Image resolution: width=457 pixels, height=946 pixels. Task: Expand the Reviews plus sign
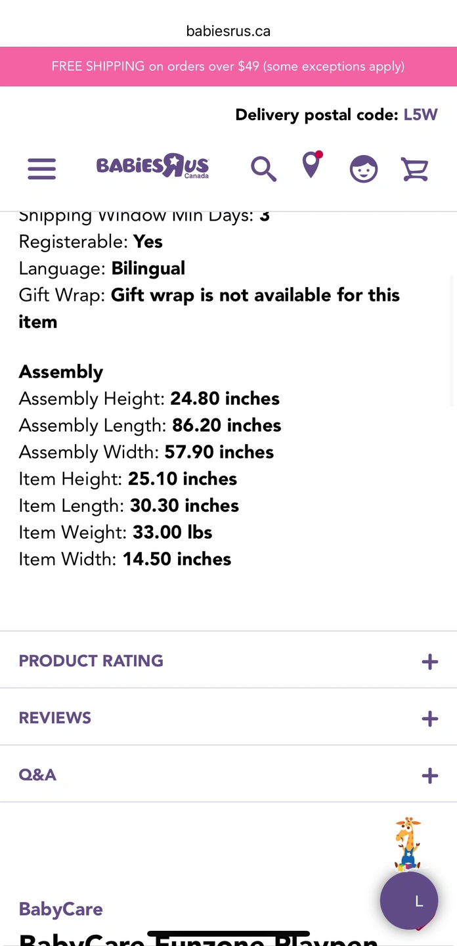click(430, 719)
